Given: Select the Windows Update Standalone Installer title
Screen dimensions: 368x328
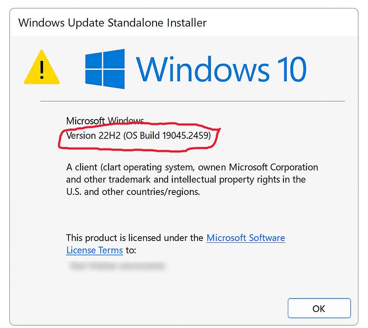Looking at the screenshot, I should (x=112, y=23).
